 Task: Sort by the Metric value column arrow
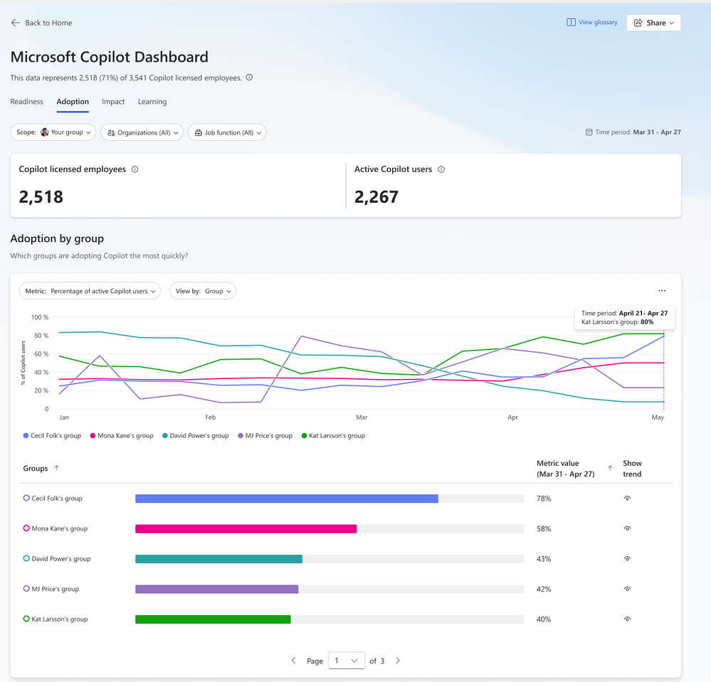pyautogui.click(x=610, y=468)
